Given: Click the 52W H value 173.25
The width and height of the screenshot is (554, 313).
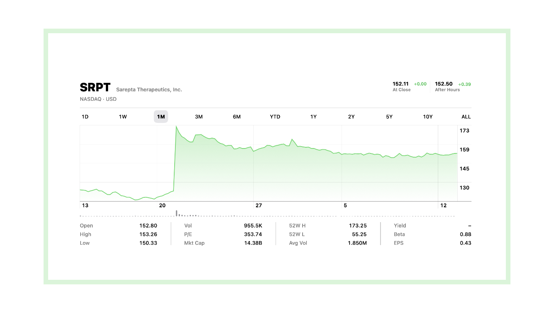Looking at the screenshot, I should (358, 226).
